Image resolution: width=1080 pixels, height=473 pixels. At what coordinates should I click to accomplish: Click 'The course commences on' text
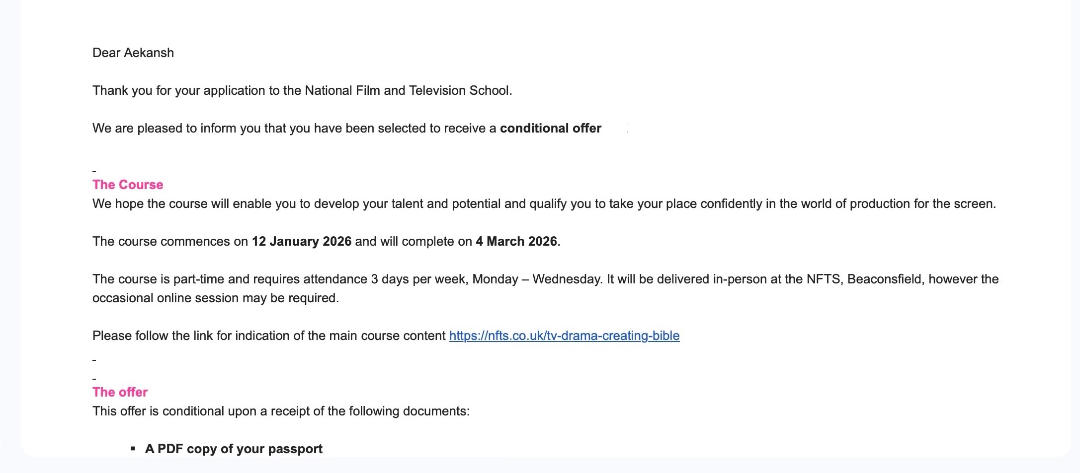(170, 242)
